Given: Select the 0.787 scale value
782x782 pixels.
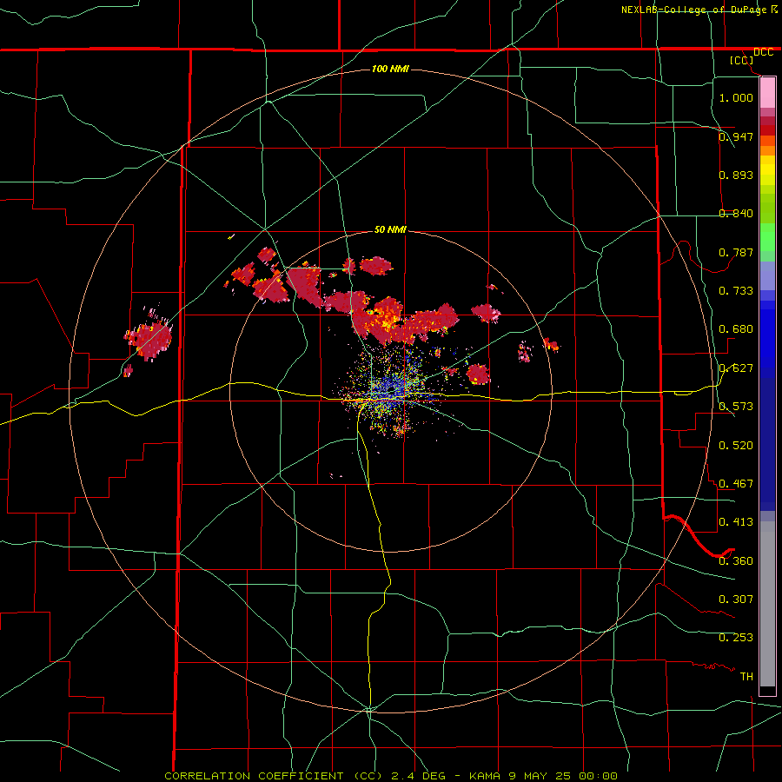Looking at the screenshot, I should point(736,252).
